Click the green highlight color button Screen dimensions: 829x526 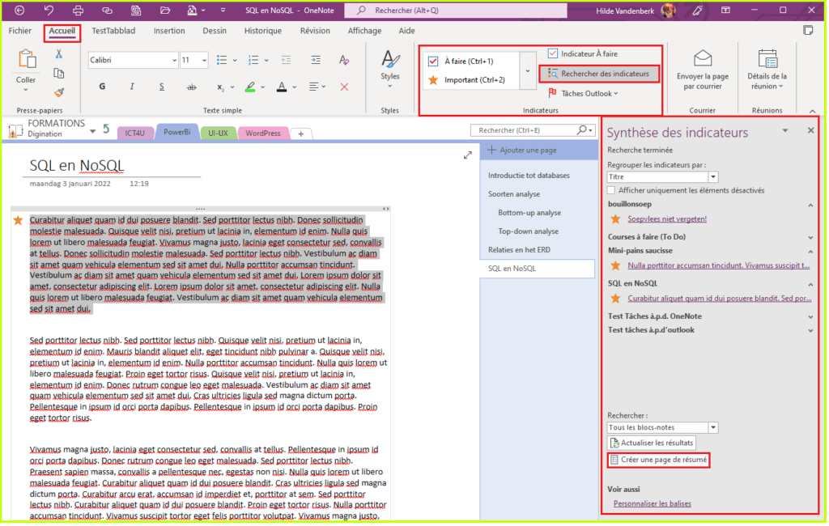click(x=251, y=87)
